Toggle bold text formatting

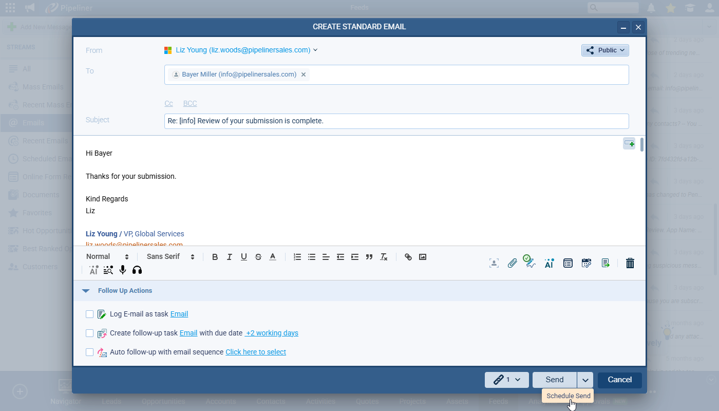pyautogui.click(x=215, y=257)
